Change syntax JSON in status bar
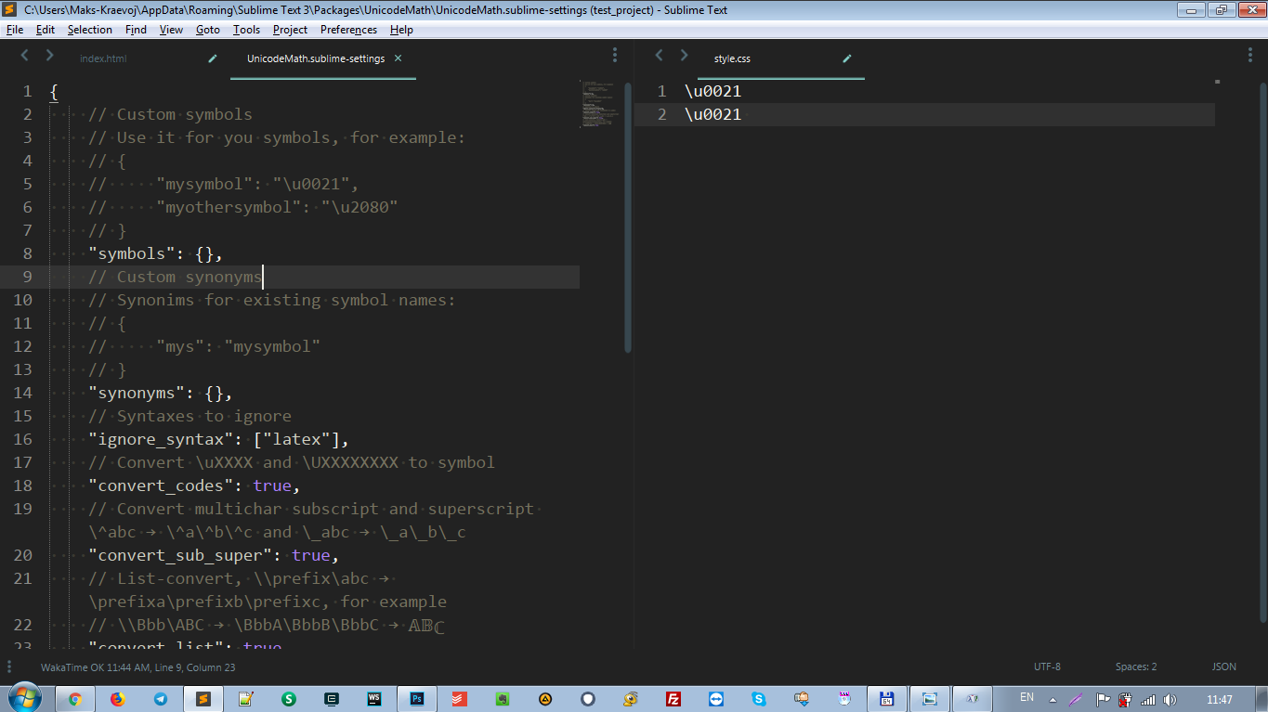 [1223, 667]
